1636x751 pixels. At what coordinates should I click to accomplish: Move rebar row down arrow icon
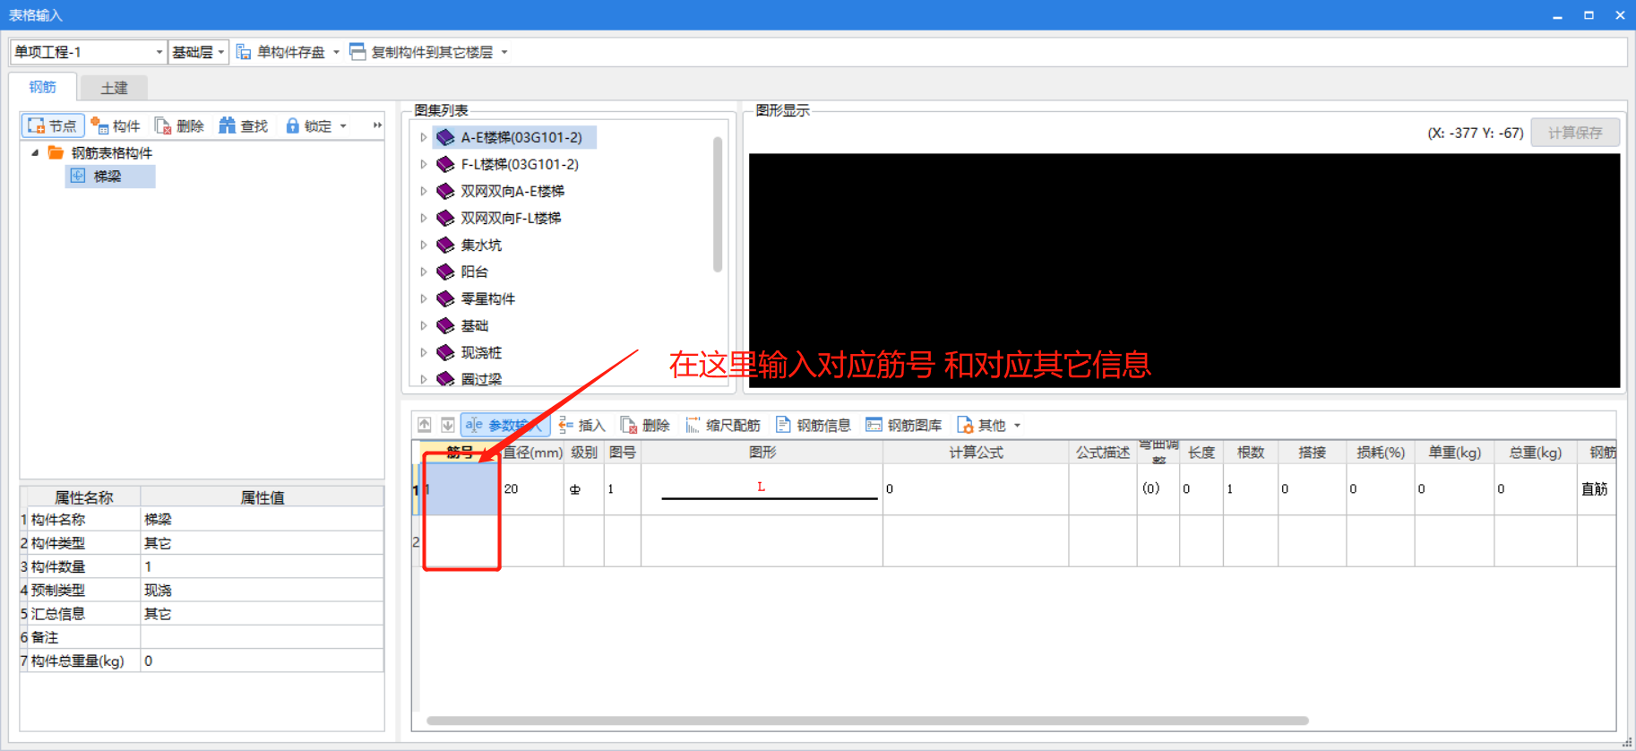(x=448, y=425)
